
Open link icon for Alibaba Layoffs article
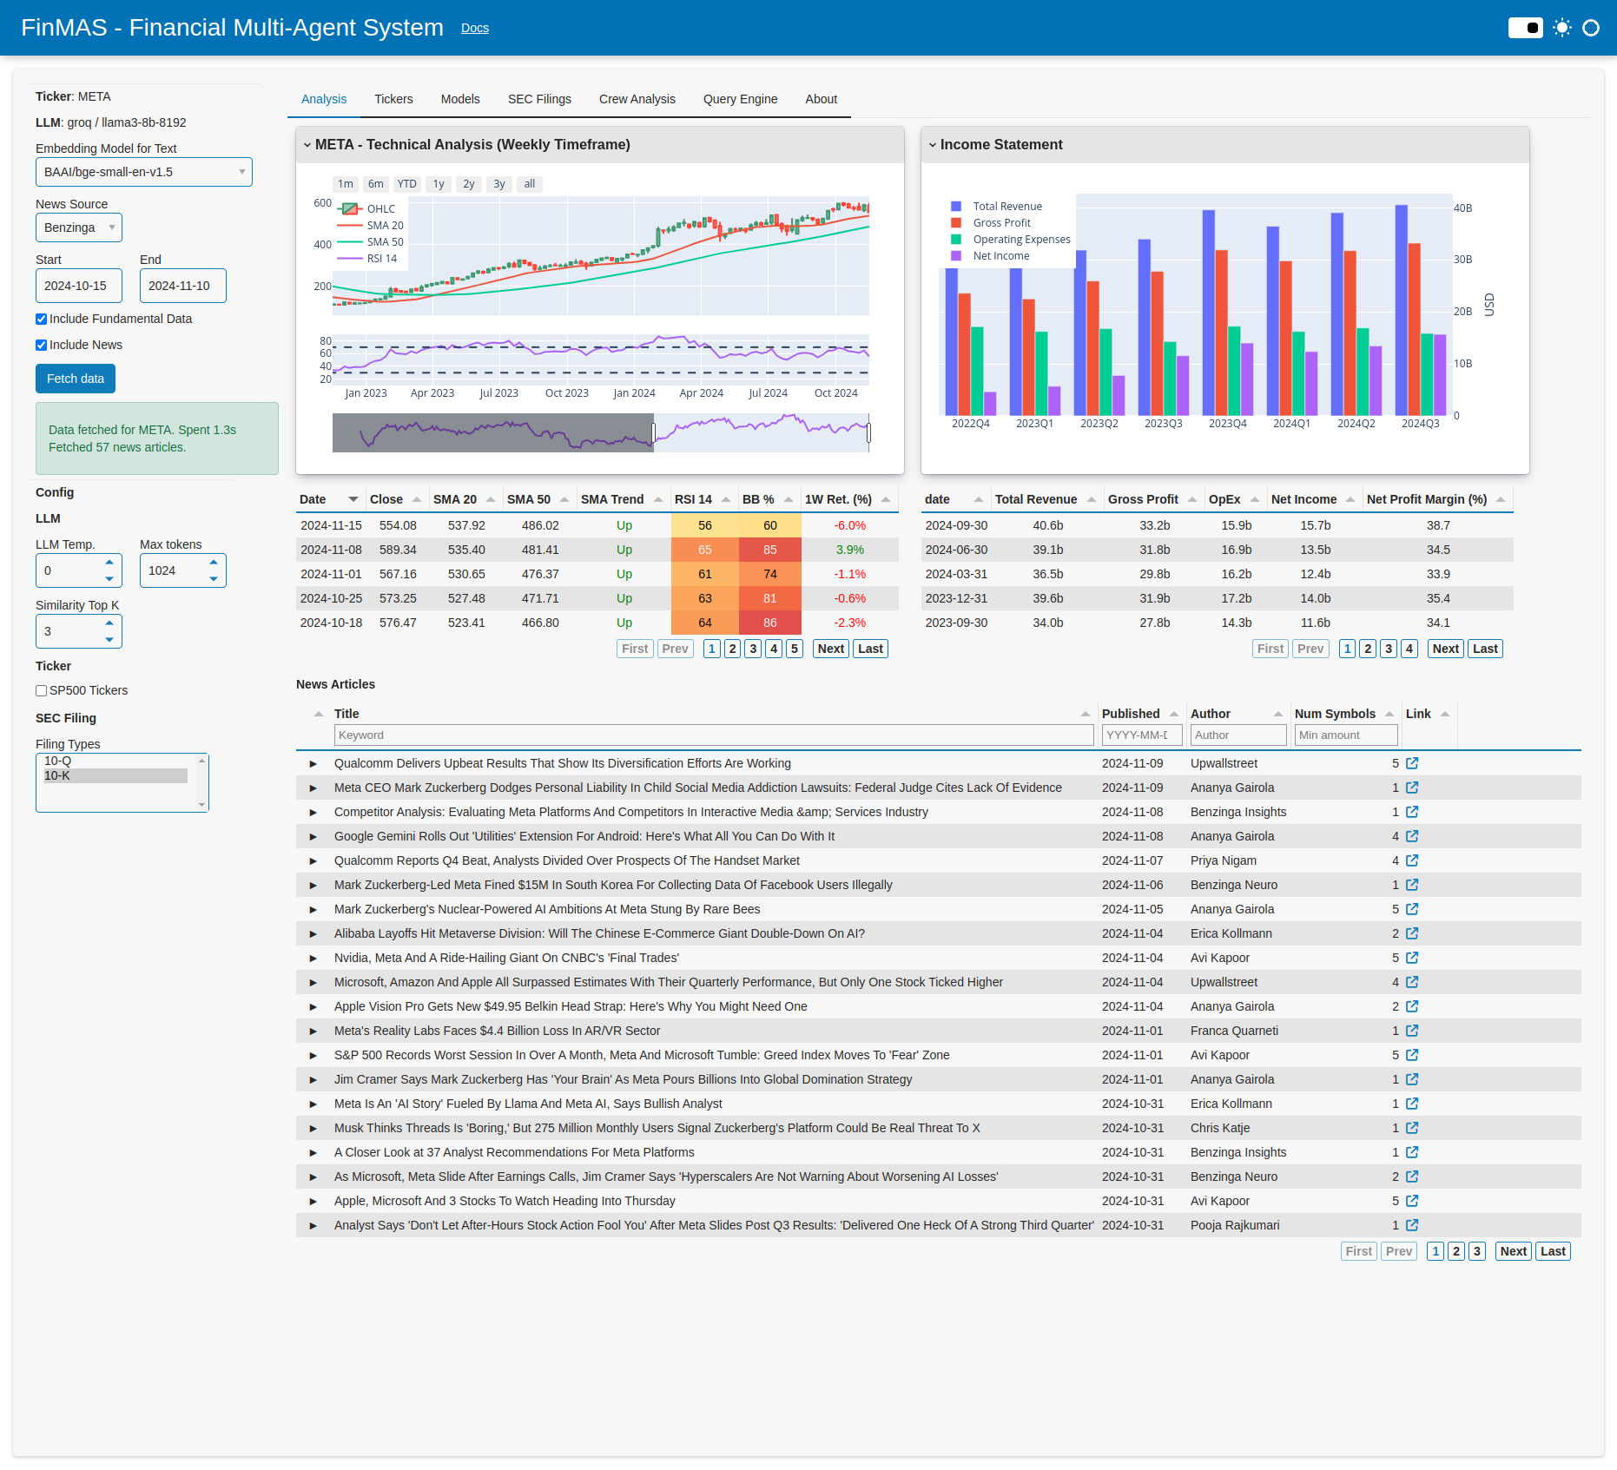click(x=1412, y=933)
